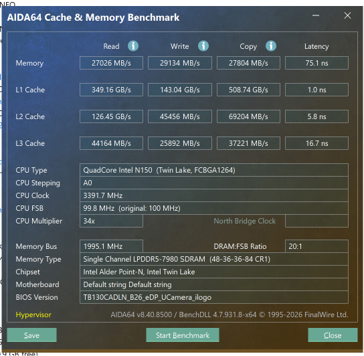
Task: Click the CPU Stepping label
Action: click(x=37, y=183)
